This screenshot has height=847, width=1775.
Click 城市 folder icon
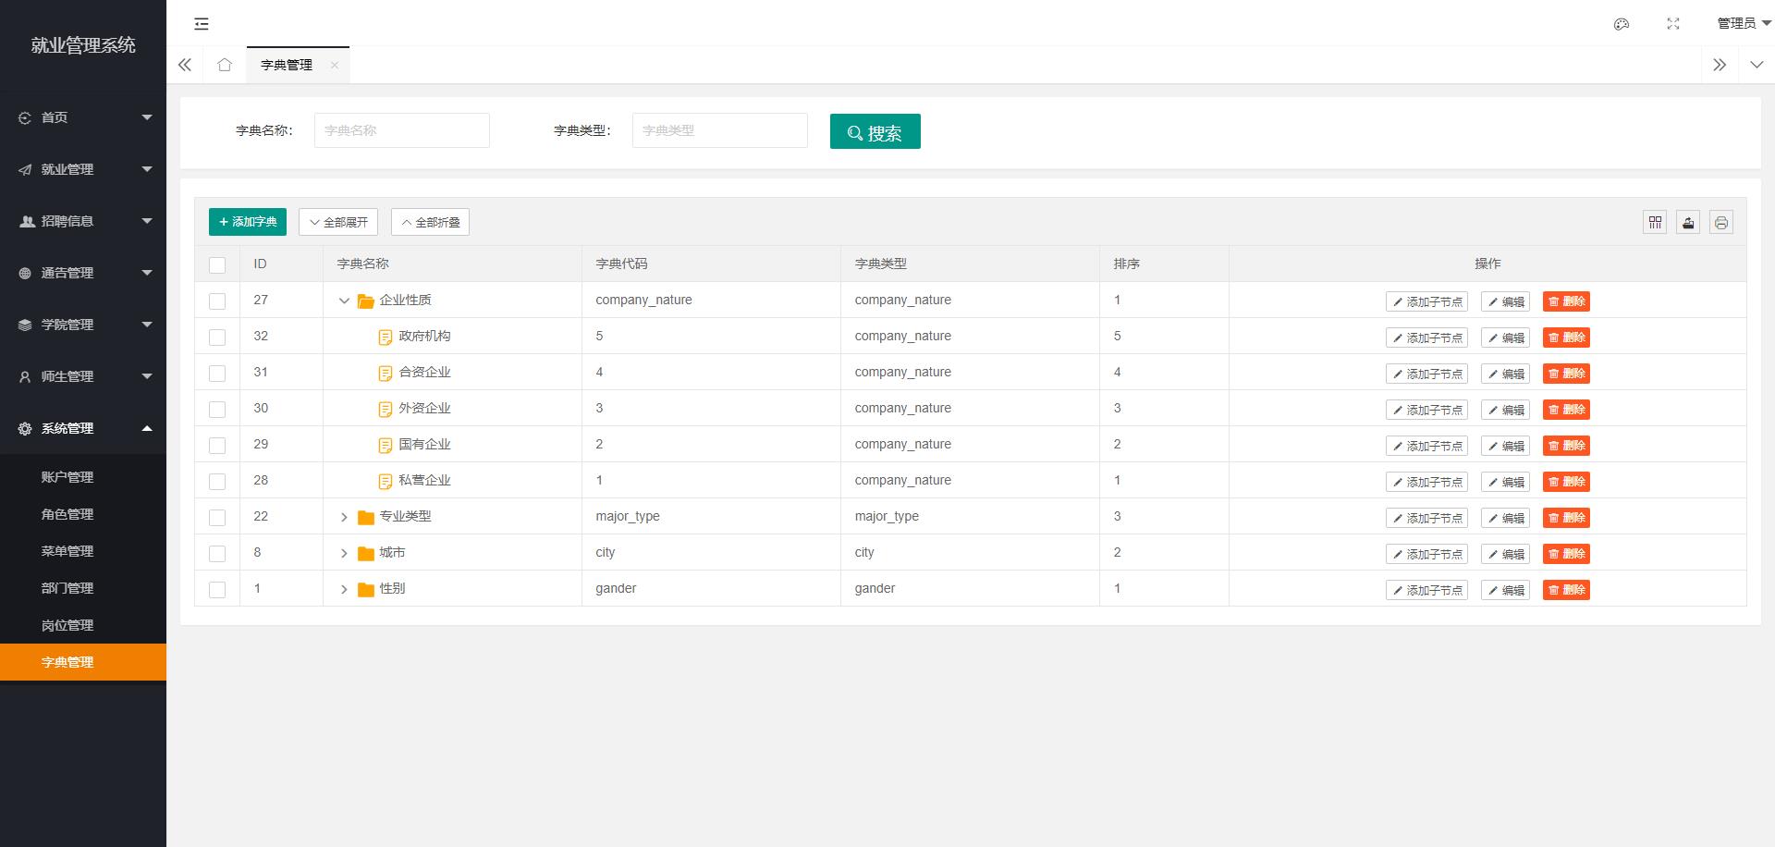(365, 553)
